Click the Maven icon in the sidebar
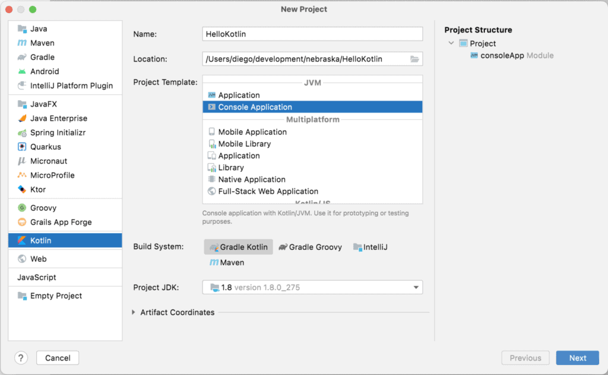Screen dimensions: 608x375 pos(22,43)
